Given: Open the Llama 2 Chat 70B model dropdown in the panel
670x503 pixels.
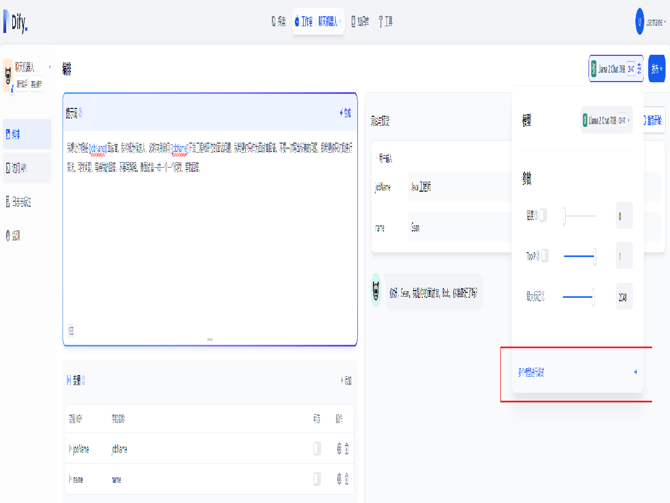Looking at the screenshot, I should [x=607, y=120].
